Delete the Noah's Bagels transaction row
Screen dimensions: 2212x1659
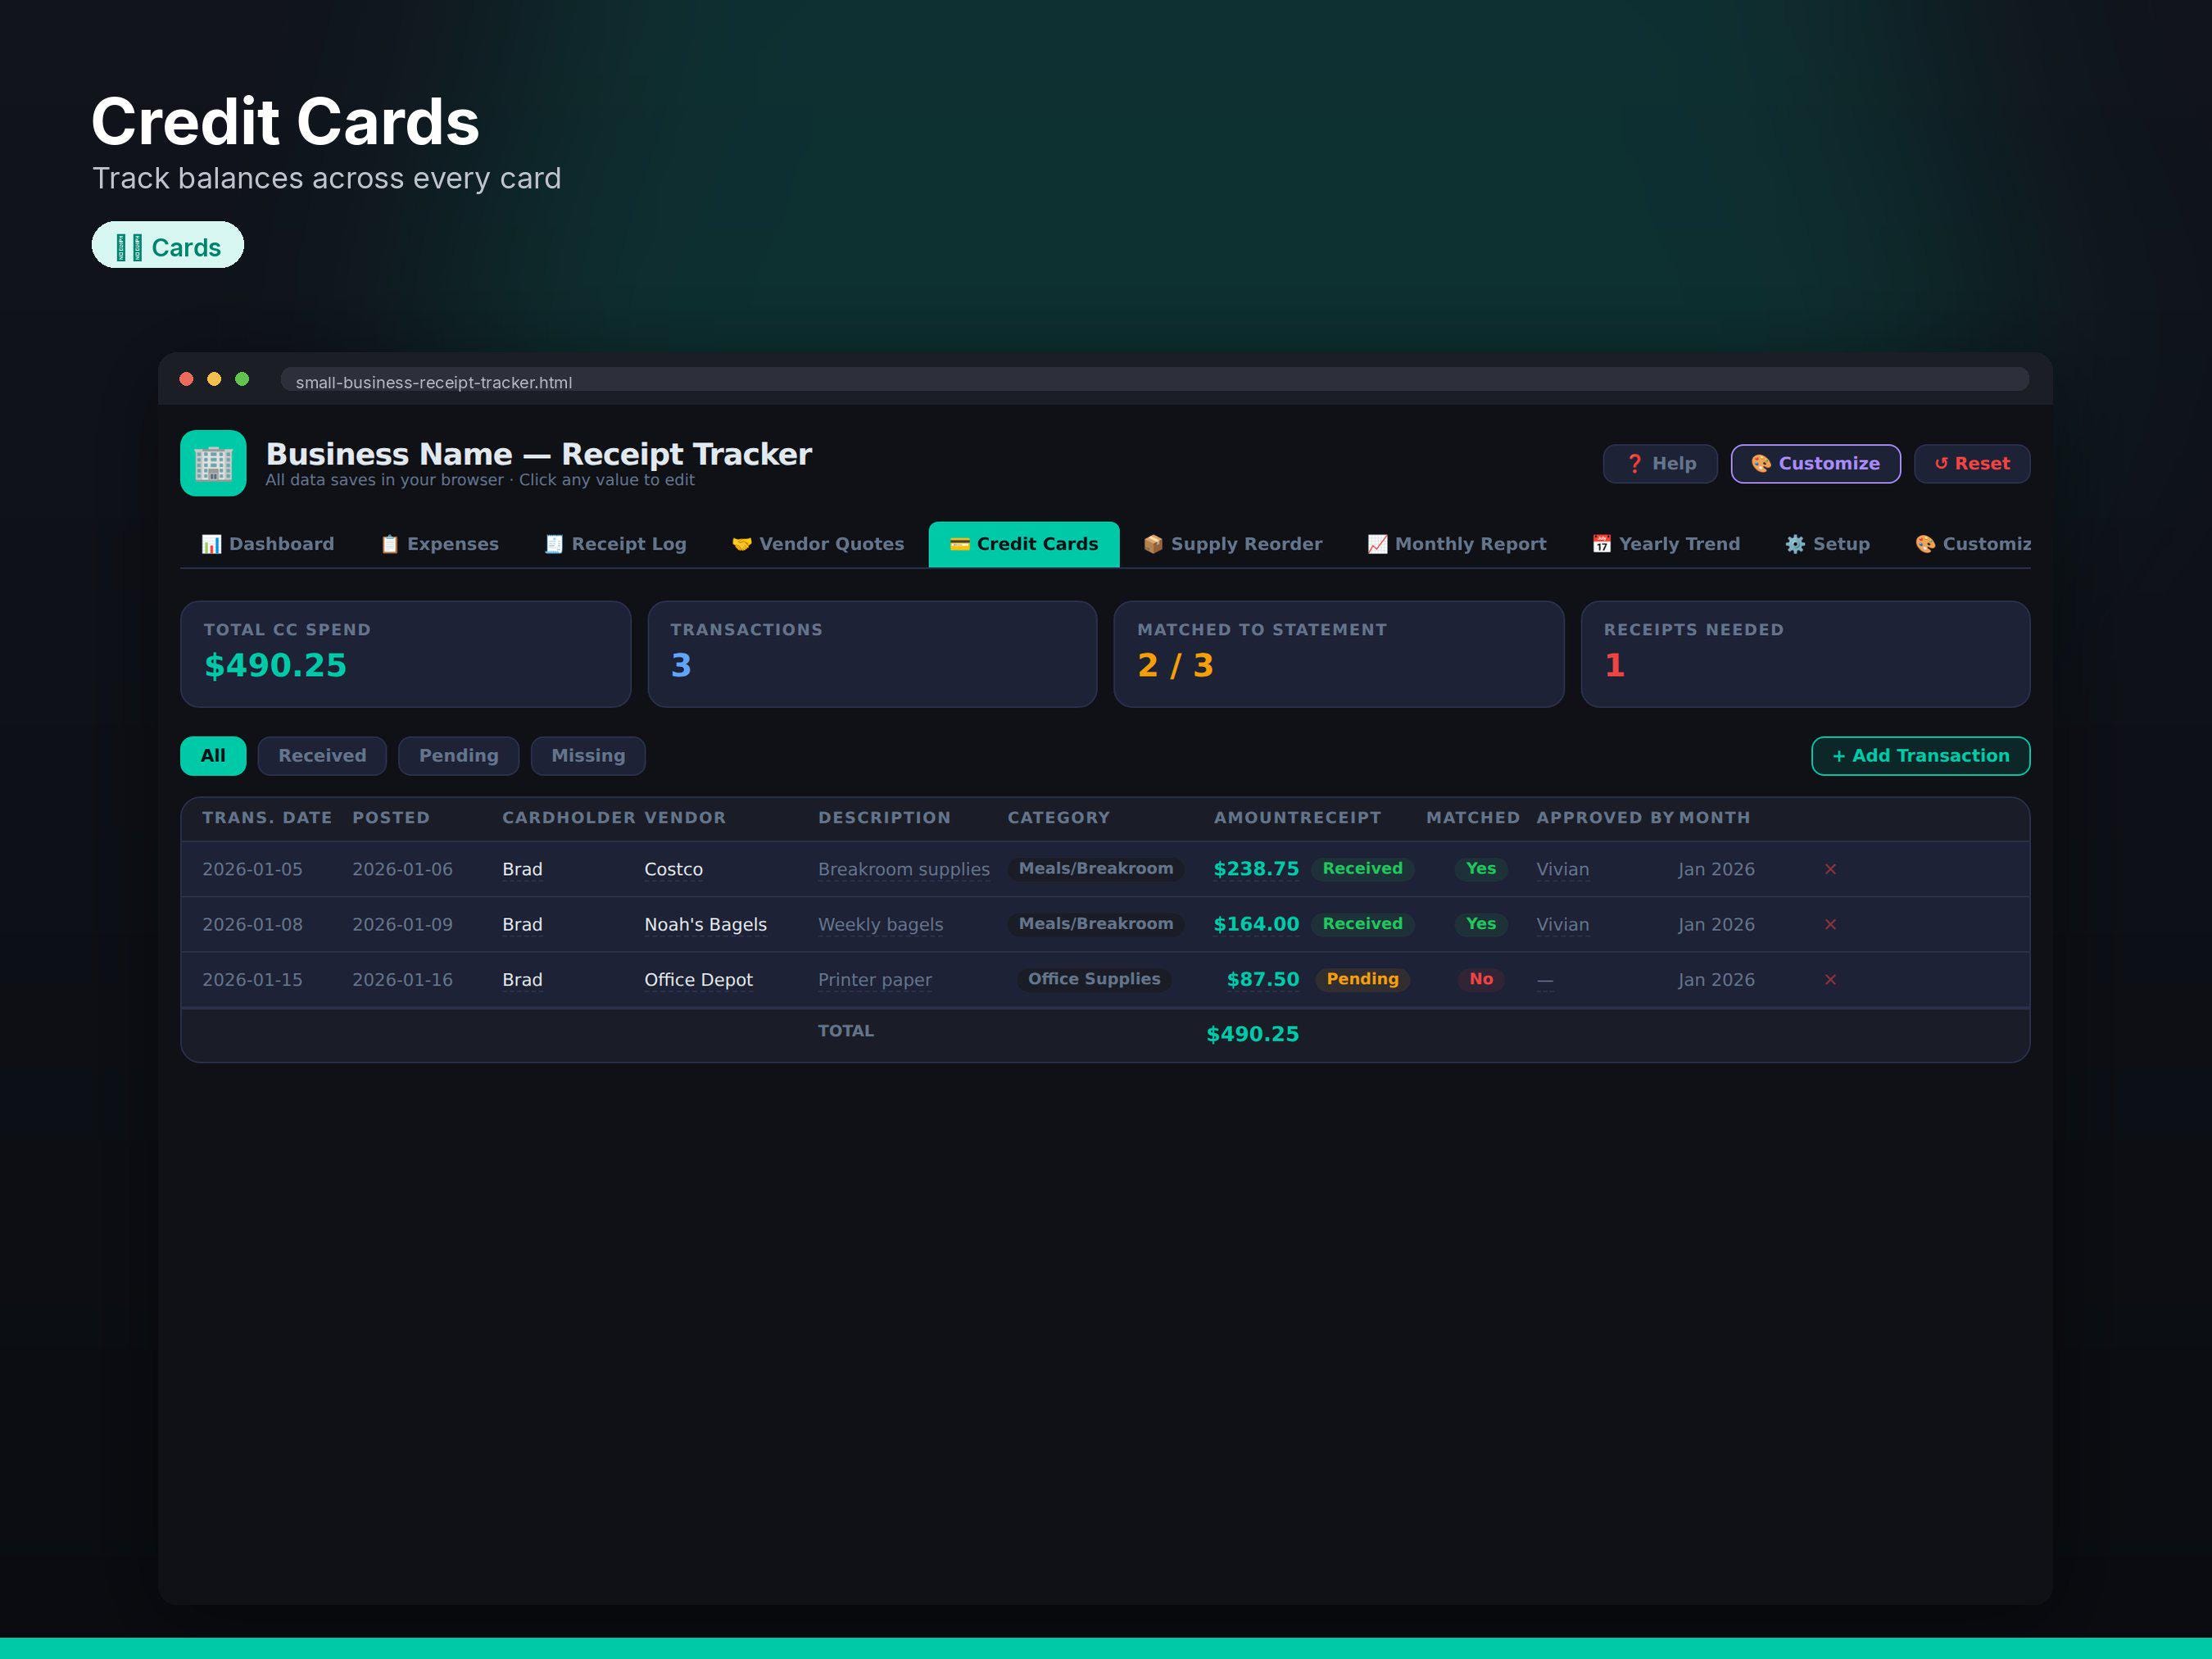tap(1830, 924)
